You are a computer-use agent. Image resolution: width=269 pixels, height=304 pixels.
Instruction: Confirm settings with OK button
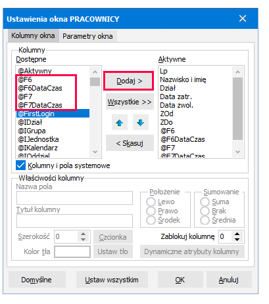[180, 280]
